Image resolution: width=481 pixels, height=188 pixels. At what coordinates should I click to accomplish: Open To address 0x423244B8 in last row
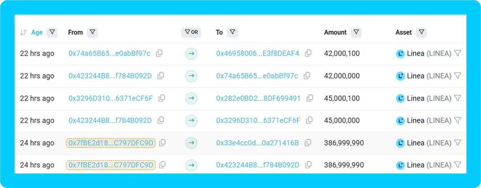258,165
